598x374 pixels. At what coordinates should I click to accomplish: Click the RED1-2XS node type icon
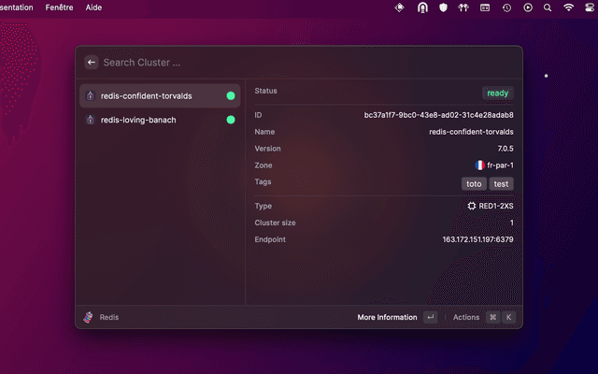(472, 206)
